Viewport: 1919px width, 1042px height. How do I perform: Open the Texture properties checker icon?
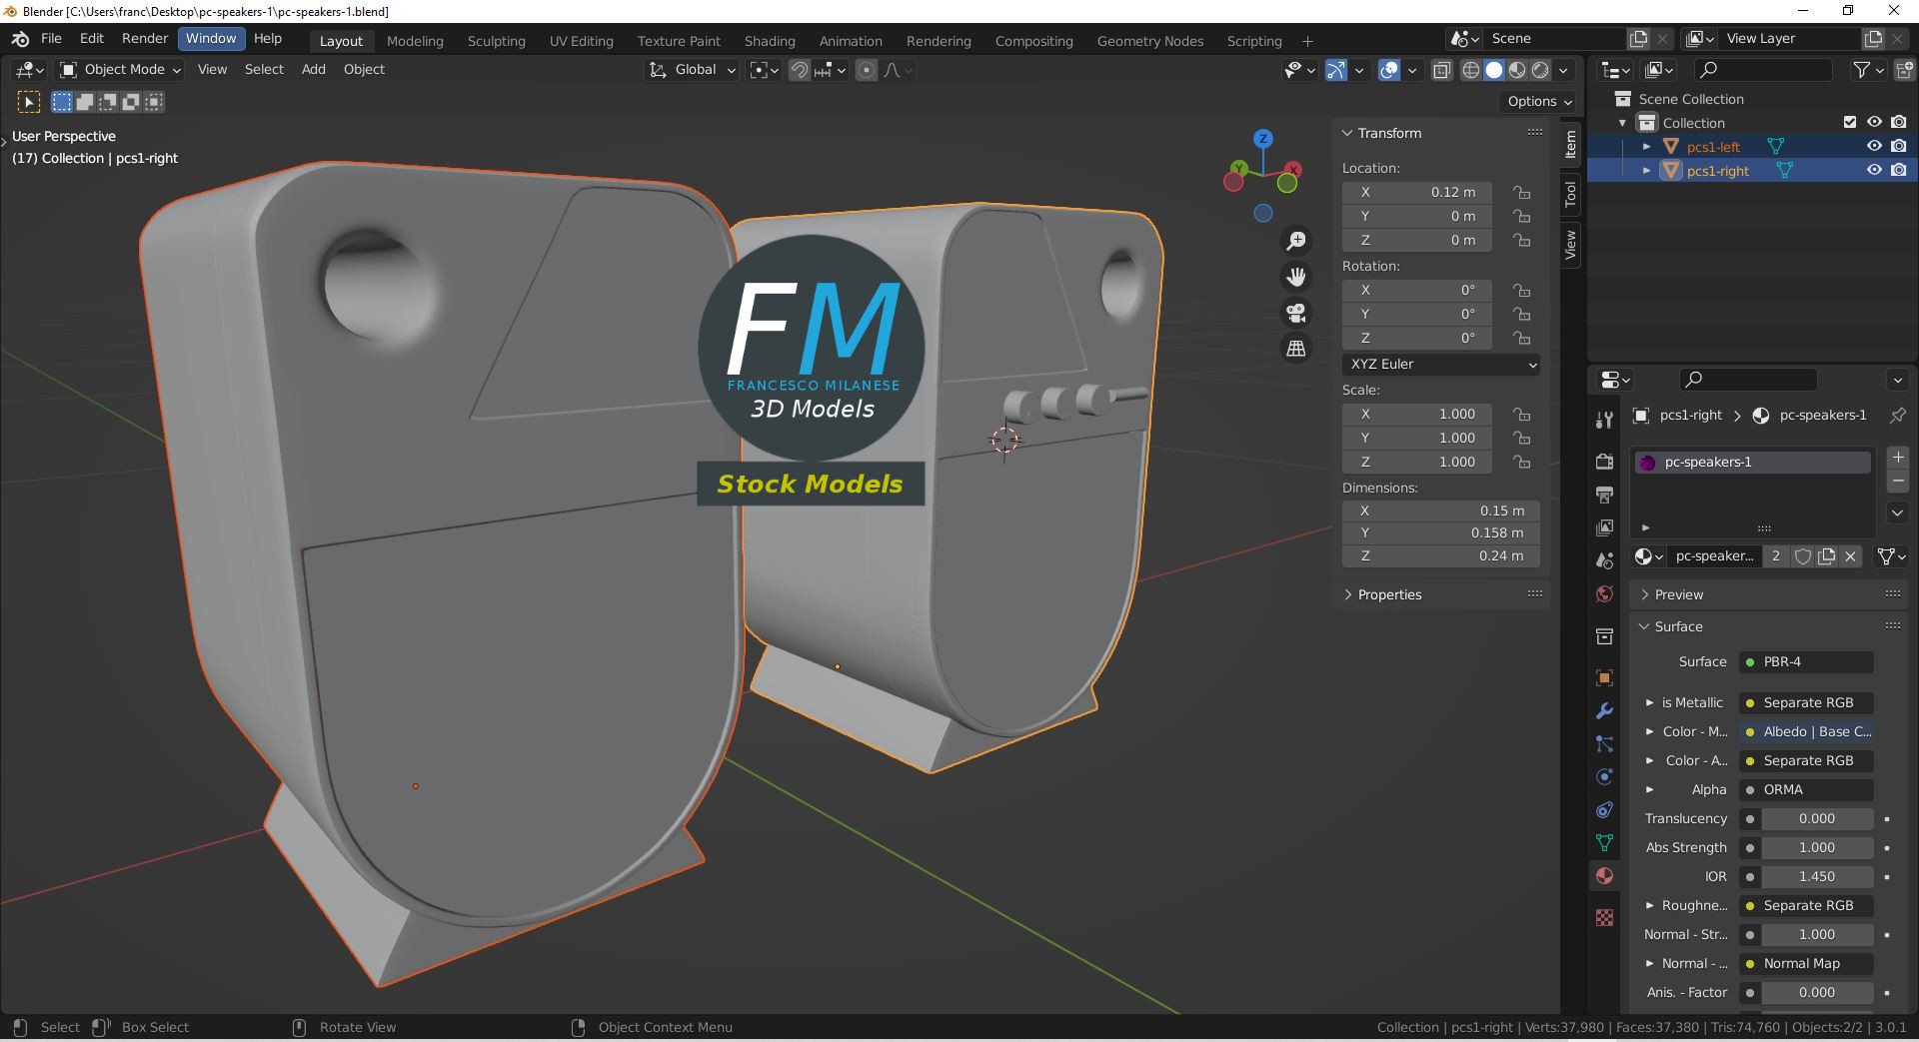tap(1604, 917)
